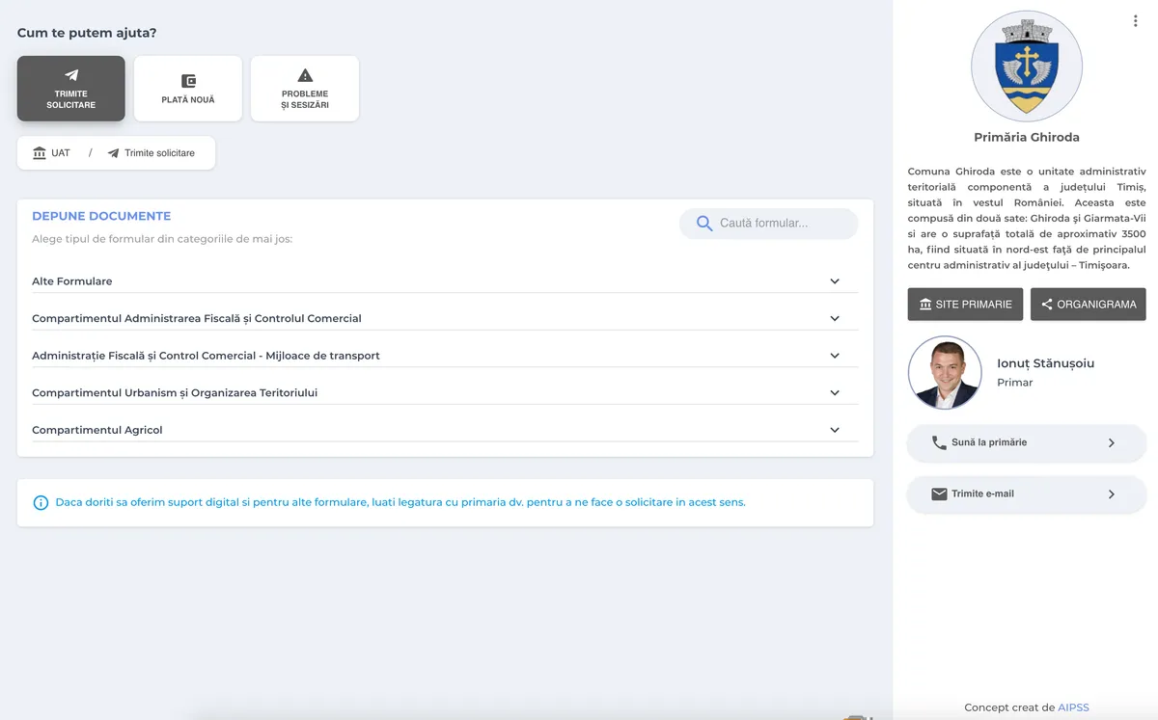The height and width of the screenshot is (720, 1158).
Task: Expand Compartimentul Agricol category
Action: coord(445,430)
